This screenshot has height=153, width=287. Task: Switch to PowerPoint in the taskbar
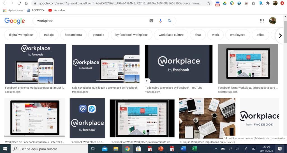point(161,149)
